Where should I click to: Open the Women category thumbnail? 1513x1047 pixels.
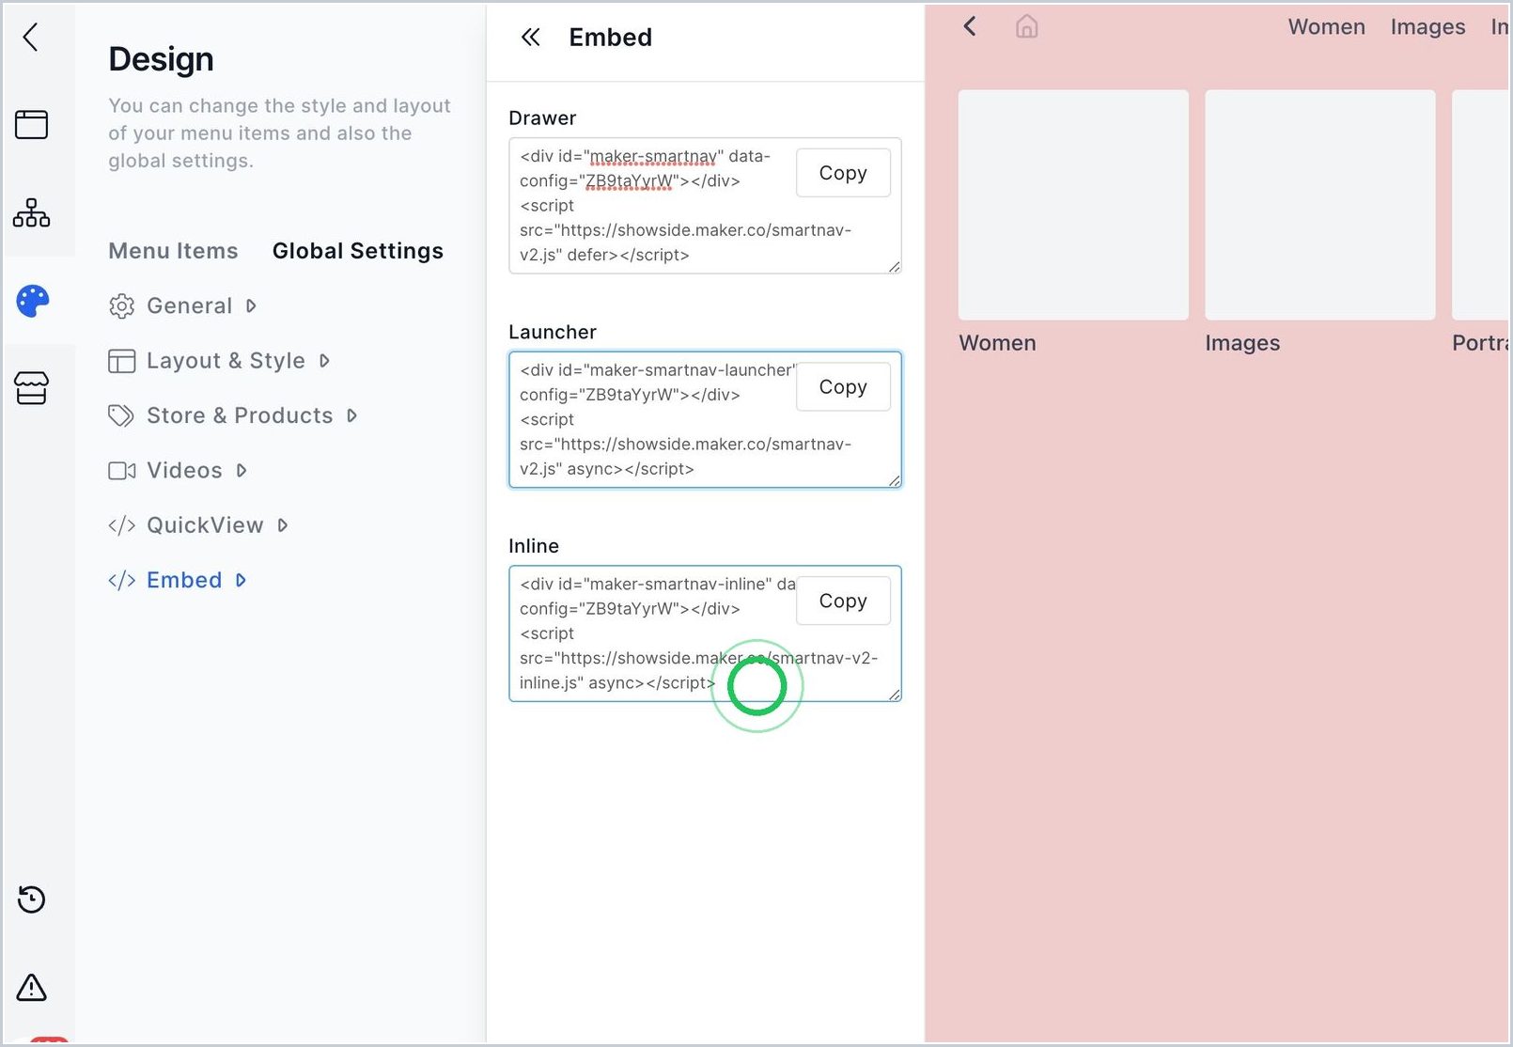point(1073,205)
